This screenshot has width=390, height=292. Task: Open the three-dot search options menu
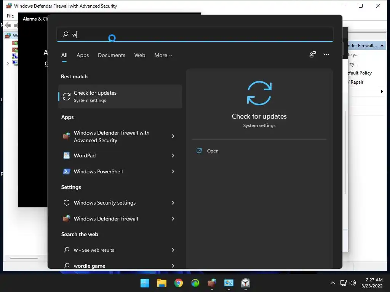pyautogui.click(x=326, y=54)
